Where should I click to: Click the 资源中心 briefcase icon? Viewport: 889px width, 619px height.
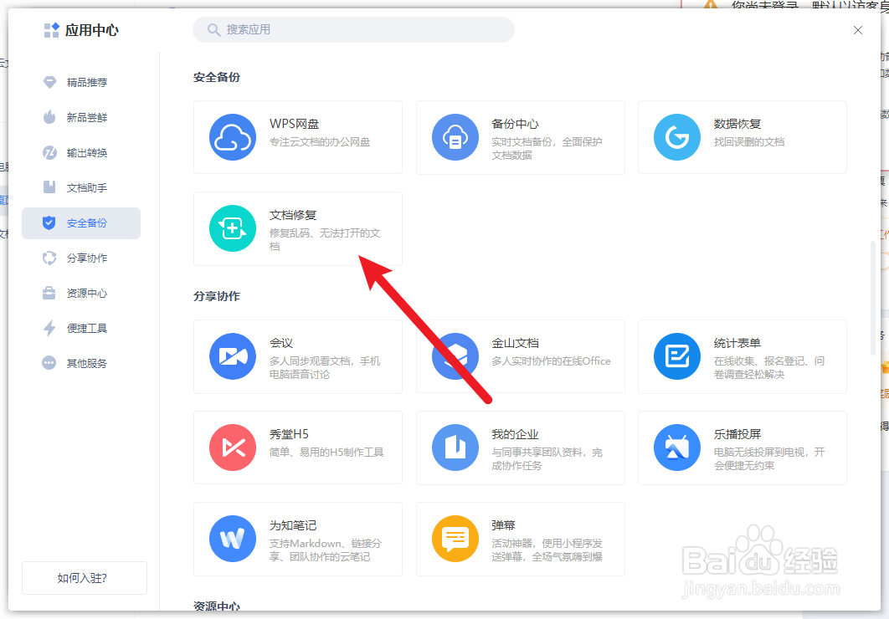(50, 293)
